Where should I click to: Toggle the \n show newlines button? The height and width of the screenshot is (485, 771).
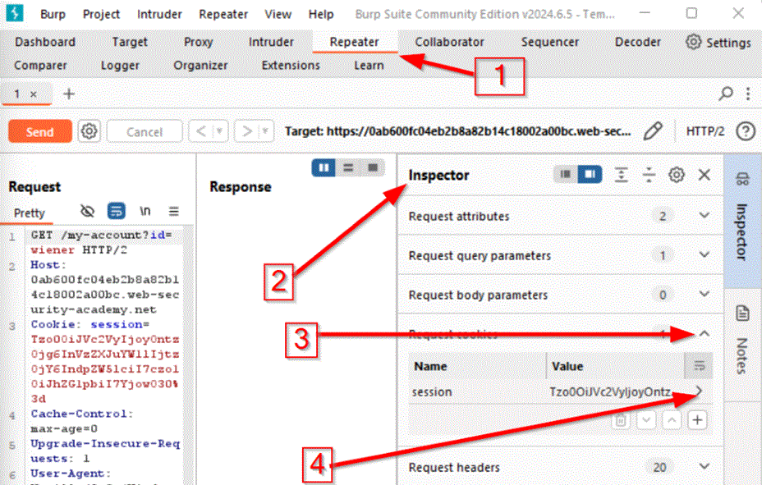pos(145,212)
